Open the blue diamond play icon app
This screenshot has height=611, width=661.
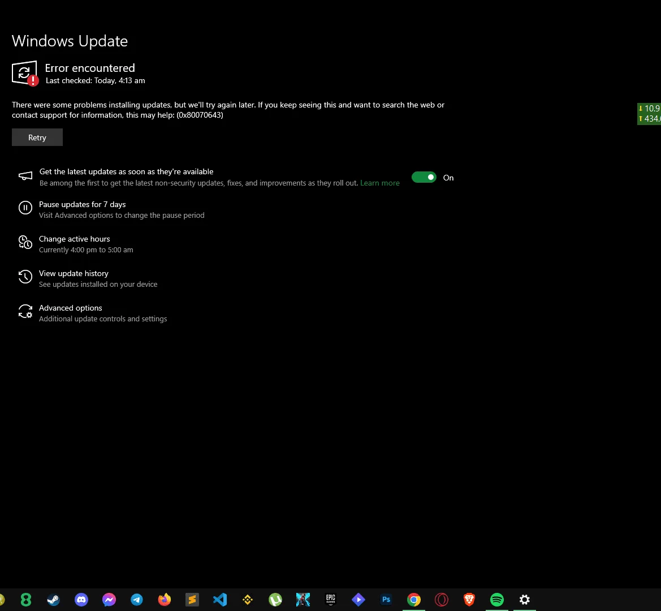(x=358, y=600)
